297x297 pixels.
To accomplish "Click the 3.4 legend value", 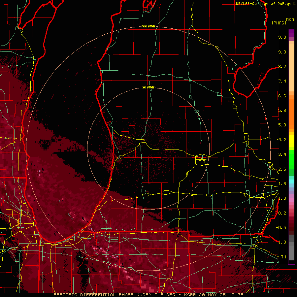I will pyautogui.click(x=282, y=154).
